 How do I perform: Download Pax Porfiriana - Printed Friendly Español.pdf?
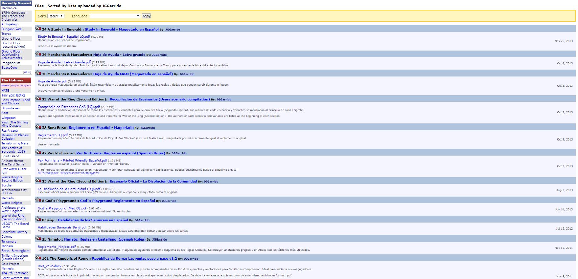(x=72, y=161)
